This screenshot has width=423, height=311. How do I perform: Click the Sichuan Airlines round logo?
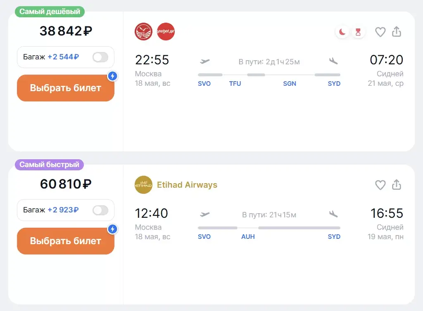[143, 31]
